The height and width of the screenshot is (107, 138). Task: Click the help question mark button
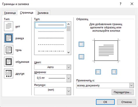[x=121, y=4]
